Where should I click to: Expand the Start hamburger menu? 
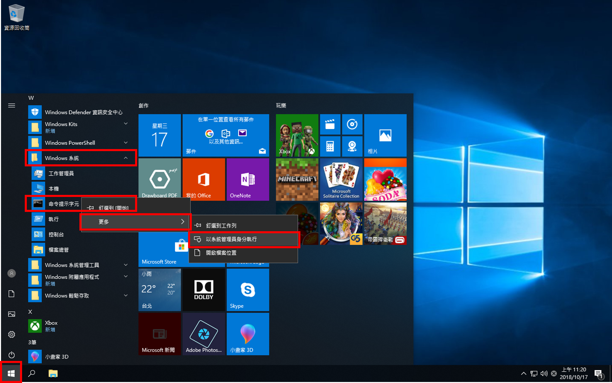(x=12, y=106)
